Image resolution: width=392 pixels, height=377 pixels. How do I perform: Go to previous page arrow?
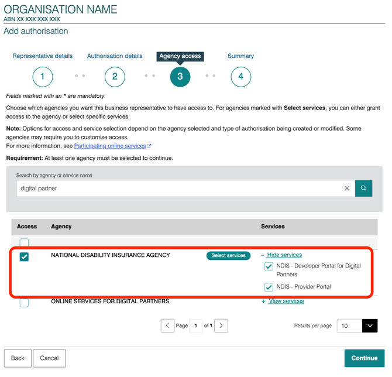pyautogui.click(x=167, y=325)
